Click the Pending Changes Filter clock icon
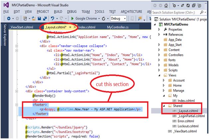This screenshot has height=139, width=209. point(174,5)
